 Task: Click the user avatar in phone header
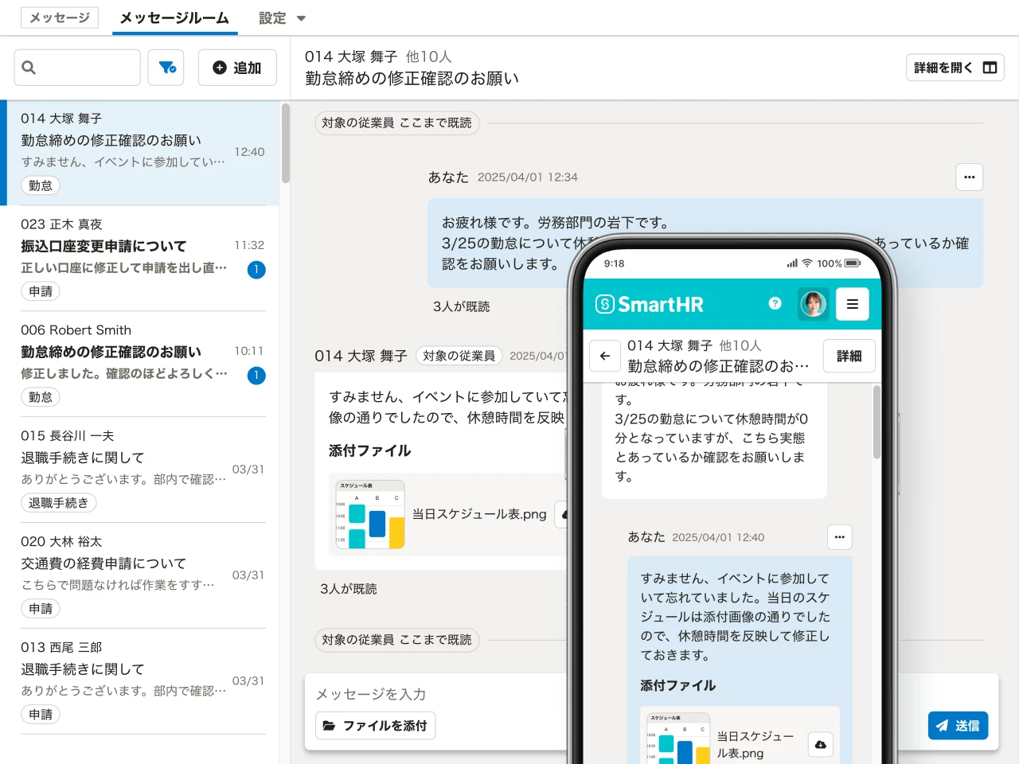point(814,304)
